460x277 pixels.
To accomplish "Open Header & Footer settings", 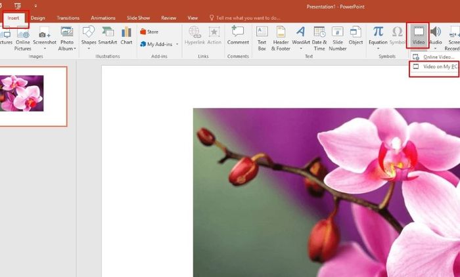I will pos(281,38).
